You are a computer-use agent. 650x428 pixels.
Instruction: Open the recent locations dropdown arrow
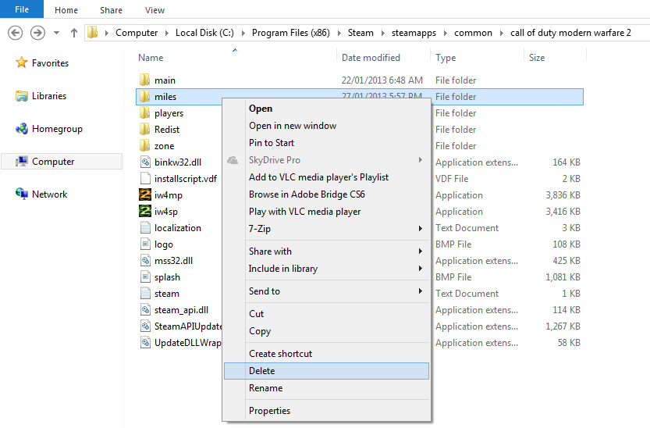click(56, 33)
